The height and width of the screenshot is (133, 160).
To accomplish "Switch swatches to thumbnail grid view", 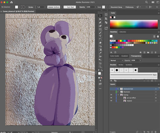I will (158, 37).
